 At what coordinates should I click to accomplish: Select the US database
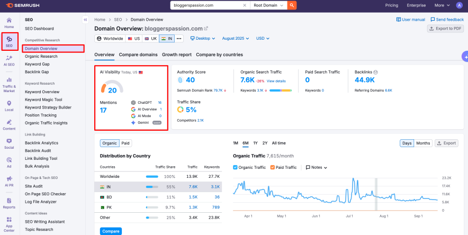(x=134, y=39)
